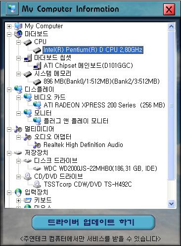Select 'WDC WD2000JS-22MHB0' disk row
Viewport: 181px width, 246px height.
tap(100, 168)
